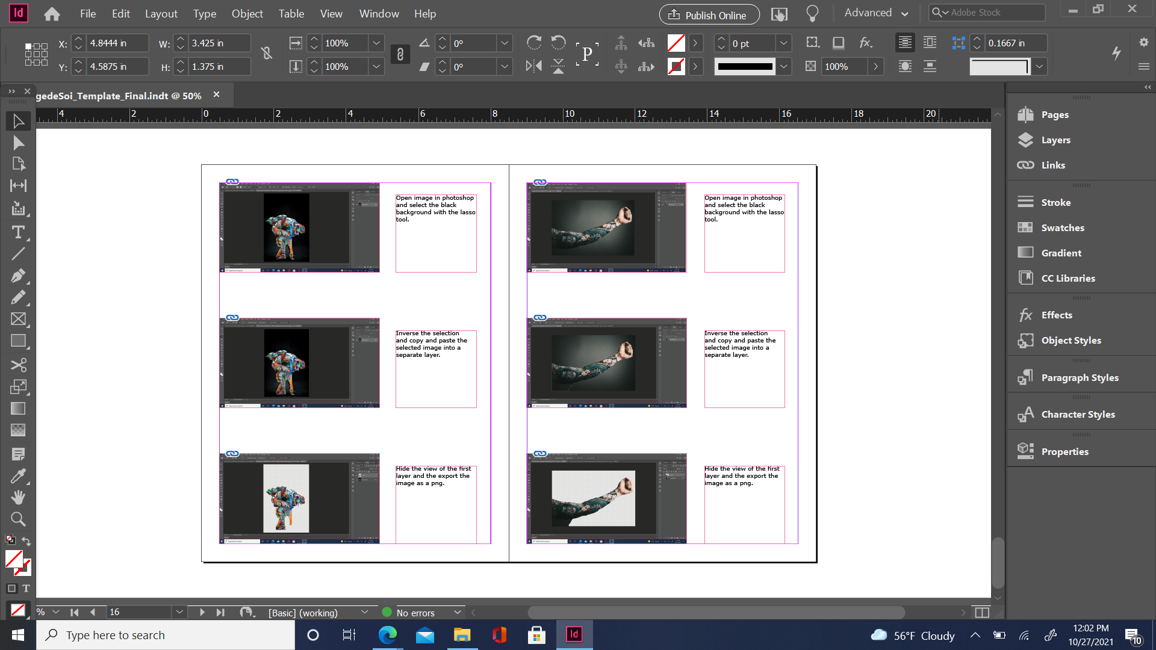1156x650 pixels.
Task: Open the stroke weight dropdown
Action: point(783,43)
